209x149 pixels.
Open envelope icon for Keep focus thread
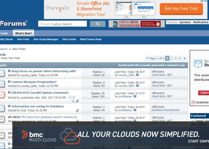click(2, 73)
